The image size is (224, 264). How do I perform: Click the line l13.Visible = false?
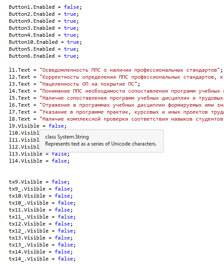(39, 154)
